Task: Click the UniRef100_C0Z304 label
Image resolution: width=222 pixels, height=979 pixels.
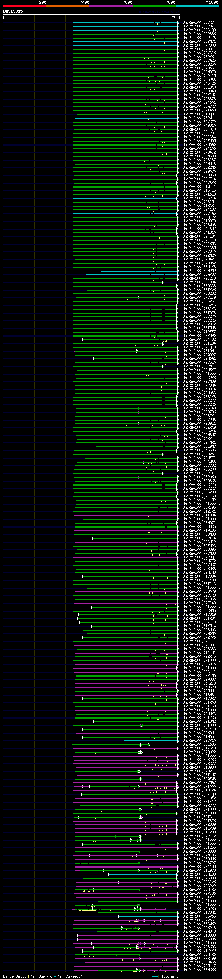Action: pos(199,282)
